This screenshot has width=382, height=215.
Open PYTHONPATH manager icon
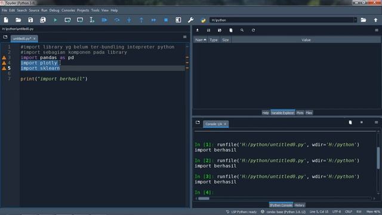(x=203, y=20)
